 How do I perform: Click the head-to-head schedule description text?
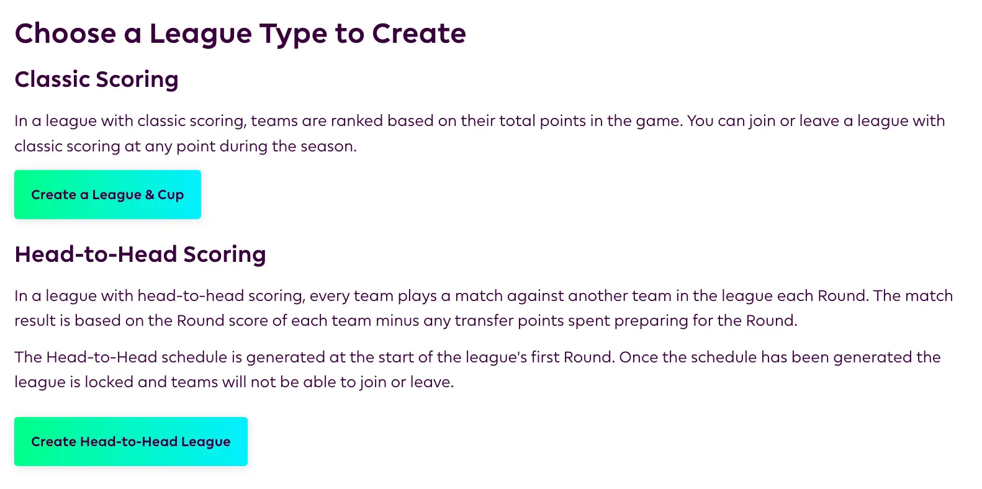pyautogui.click(x=478, y=369)
